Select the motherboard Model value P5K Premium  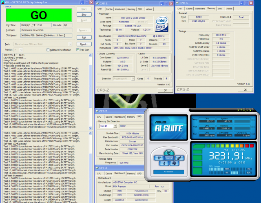130,186
